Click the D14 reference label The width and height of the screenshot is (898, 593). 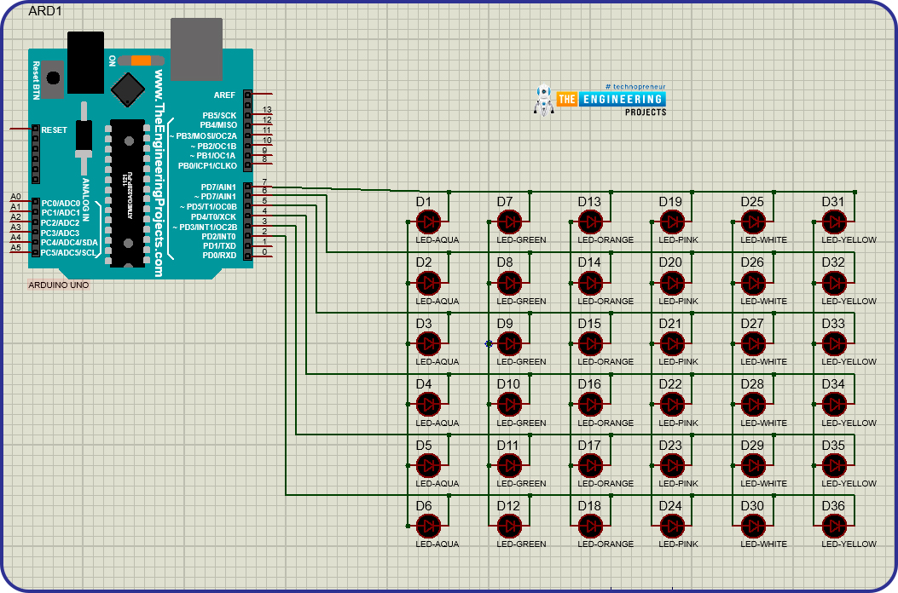[589, 262]
